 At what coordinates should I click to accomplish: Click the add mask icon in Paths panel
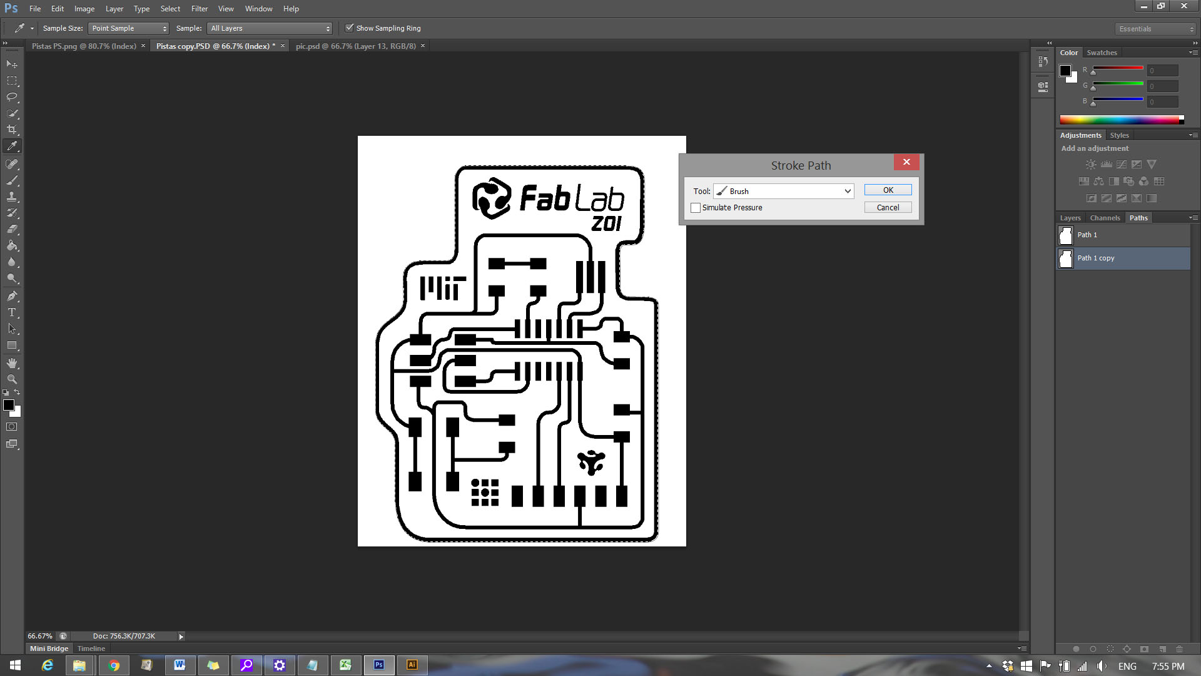[x=1145, y=649]
